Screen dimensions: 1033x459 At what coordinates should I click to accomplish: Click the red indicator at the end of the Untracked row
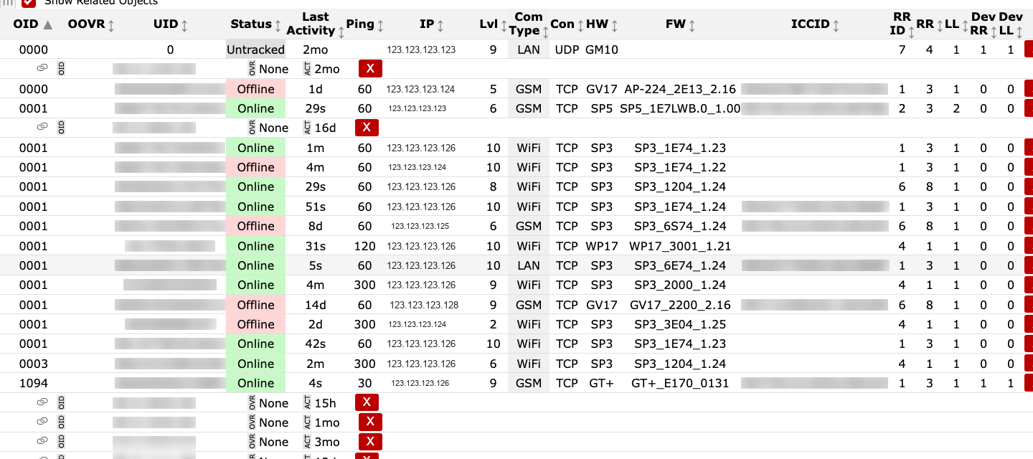pos(1029,49)
